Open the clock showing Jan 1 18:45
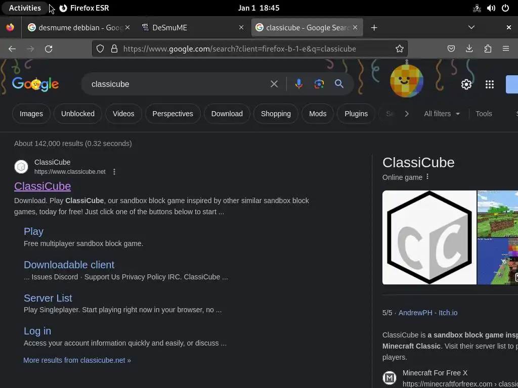This screenshot has width=518, height=388. pos(258,8)
